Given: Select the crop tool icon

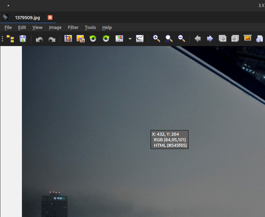Looking at the screenshot, I should [x=68, y=39].
